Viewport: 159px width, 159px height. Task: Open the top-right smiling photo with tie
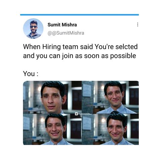click(x=110, y=97)
